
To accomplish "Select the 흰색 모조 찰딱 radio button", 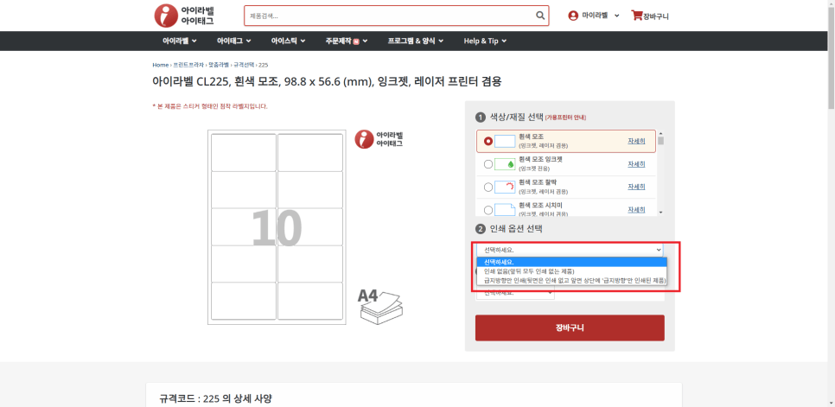I will (488, 188).
